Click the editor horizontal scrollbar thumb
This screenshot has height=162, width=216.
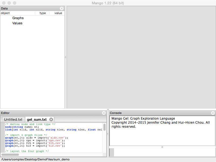point(10,155)
